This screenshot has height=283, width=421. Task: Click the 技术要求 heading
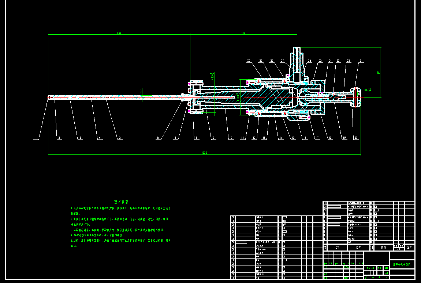121,202
